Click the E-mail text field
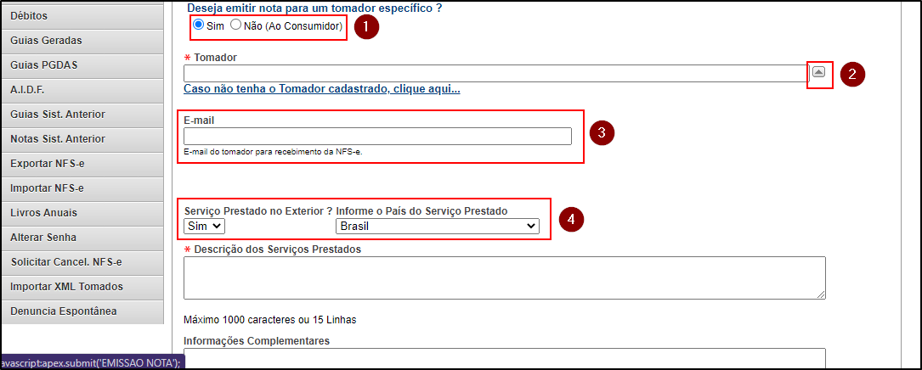The image size is (922, 370). point(377,136)
